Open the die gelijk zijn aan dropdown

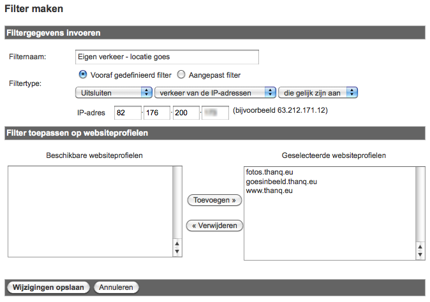[317, 93]
